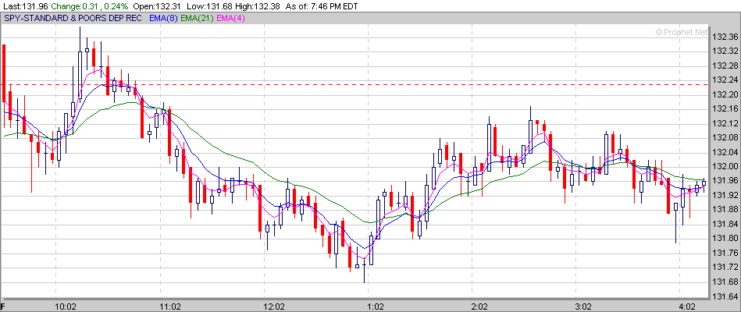Screen dimensions: 741x312
Task: Click the 132.28 price axis label
Action: tap(725, 66)
